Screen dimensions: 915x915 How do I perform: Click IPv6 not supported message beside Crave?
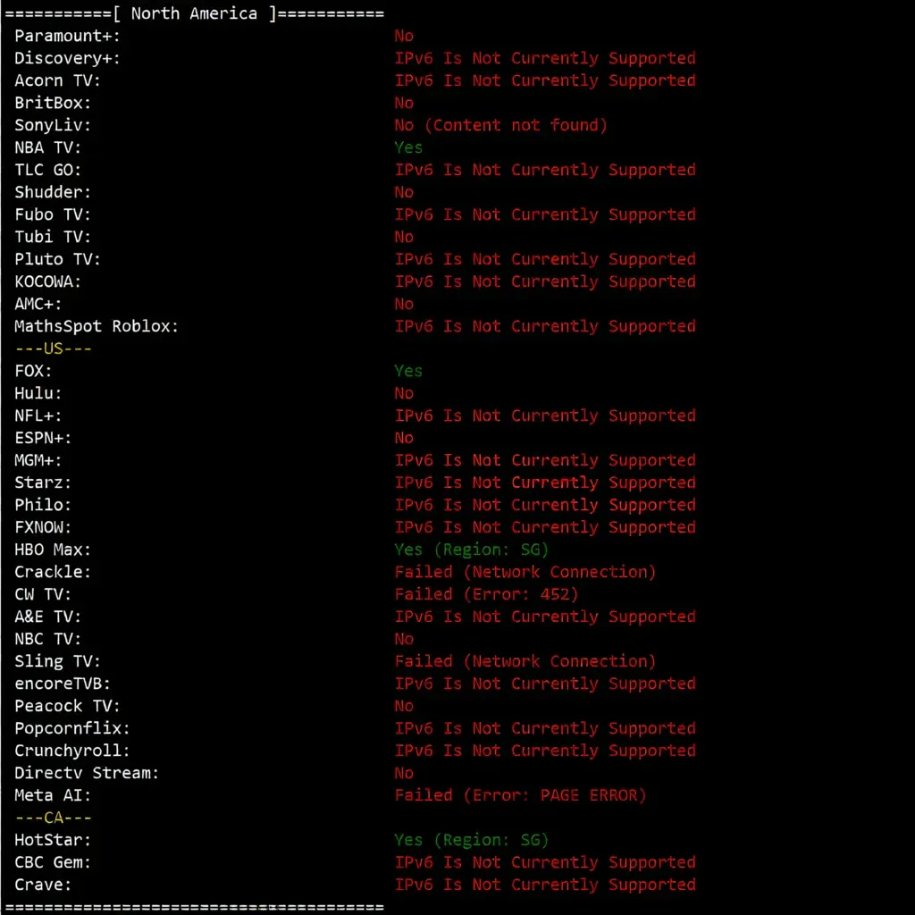(545, 885)
